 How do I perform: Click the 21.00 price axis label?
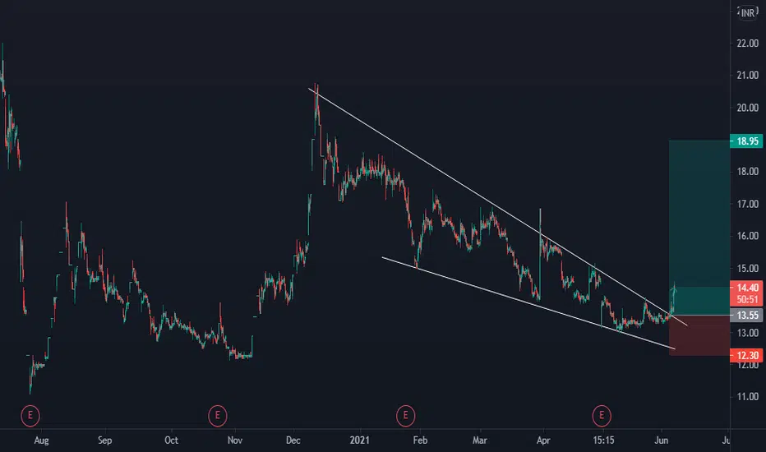747,76
